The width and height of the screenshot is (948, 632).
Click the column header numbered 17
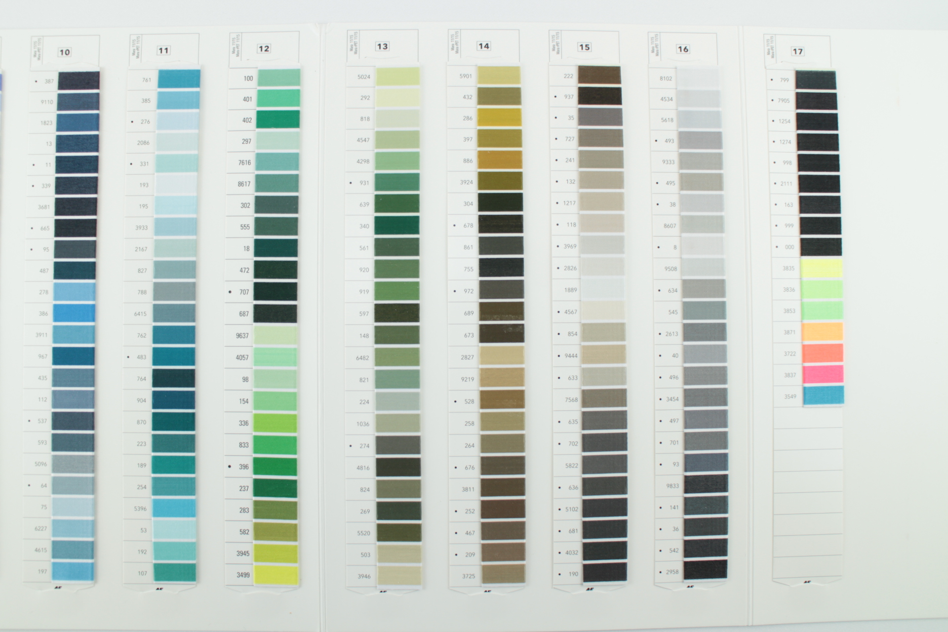[797, 51]
